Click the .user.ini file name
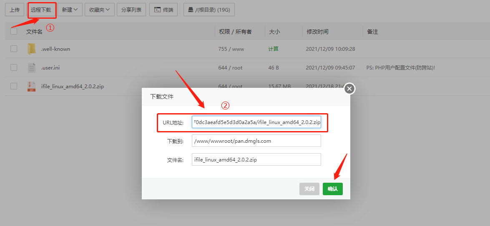The height and width of the screenshot is (226, 490). [x=50, y=68]
